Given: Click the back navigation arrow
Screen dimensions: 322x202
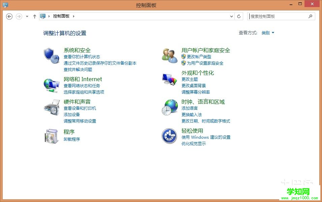Looking at the screenshot, I should [x=9, y=16].
